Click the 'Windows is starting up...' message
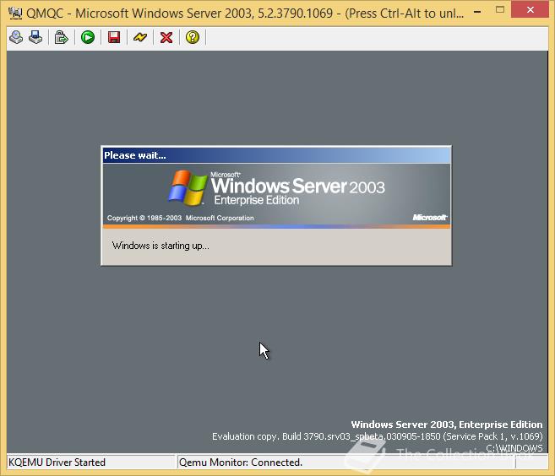Image resolution: width=555 pixels, height=476 pixels. 161,246
